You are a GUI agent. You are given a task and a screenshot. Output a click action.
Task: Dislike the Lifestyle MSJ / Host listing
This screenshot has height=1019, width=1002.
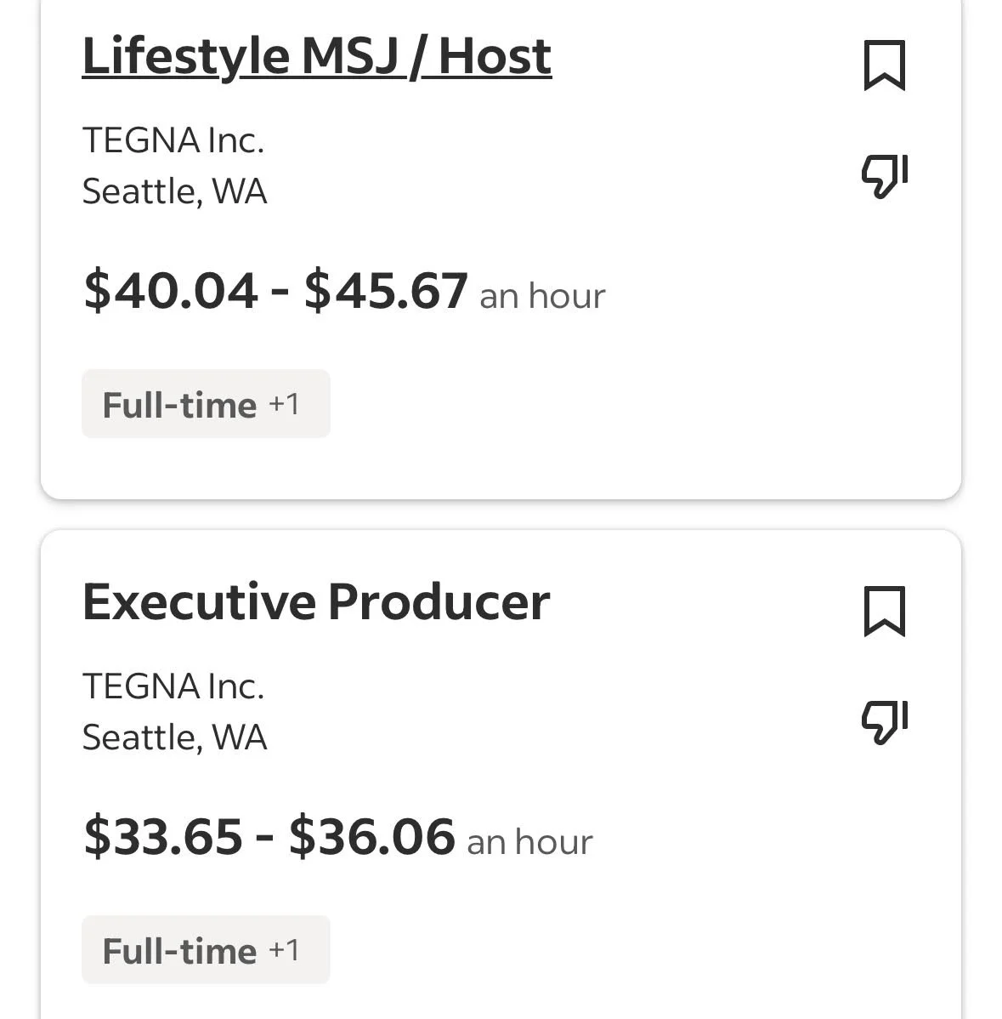(884, 176)
